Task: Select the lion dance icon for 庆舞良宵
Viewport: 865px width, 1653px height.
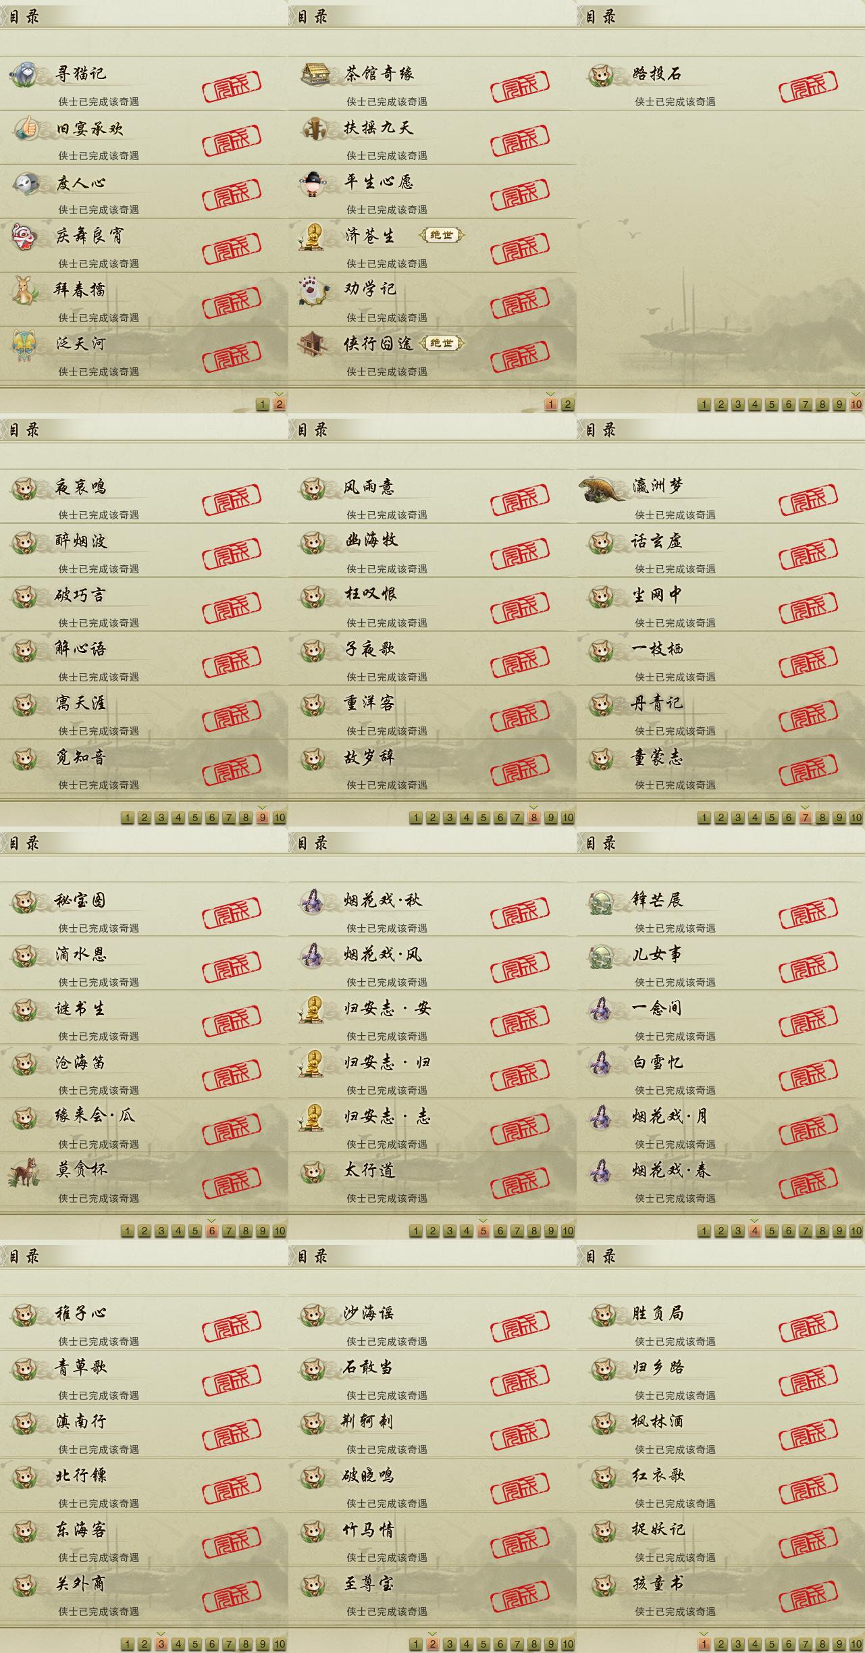Action: point(24,236)
